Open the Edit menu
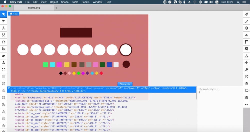Image resolution: width=250 pixels, height=132 pixels. point(35,2)
